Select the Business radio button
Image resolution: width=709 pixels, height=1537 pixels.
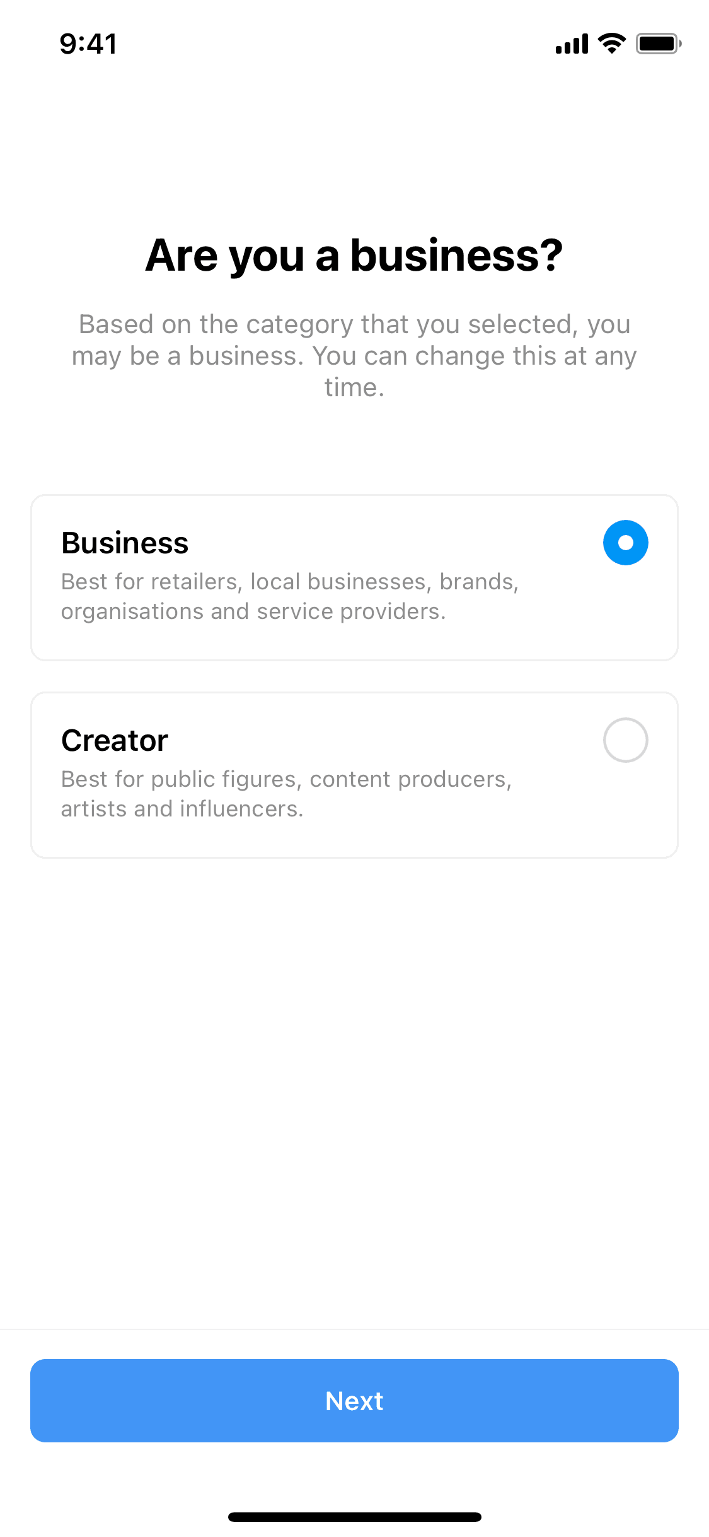coord(625,543)
